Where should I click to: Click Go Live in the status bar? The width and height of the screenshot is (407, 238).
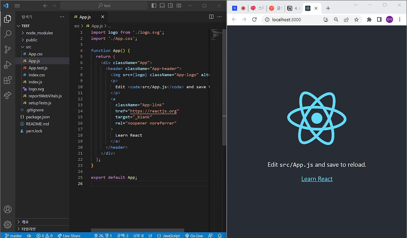(x=194, y=235)
